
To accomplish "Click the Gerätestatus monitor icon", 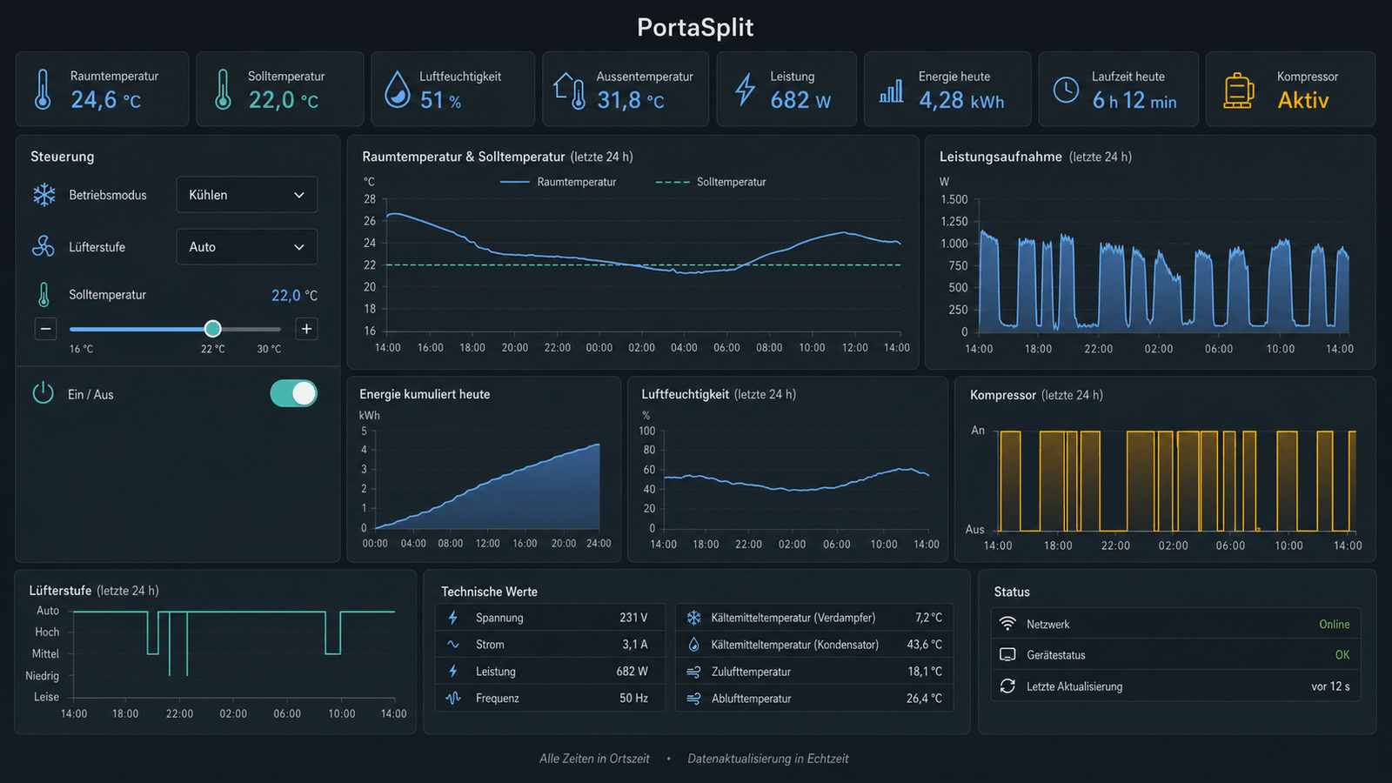I will tap(1007, 654).
